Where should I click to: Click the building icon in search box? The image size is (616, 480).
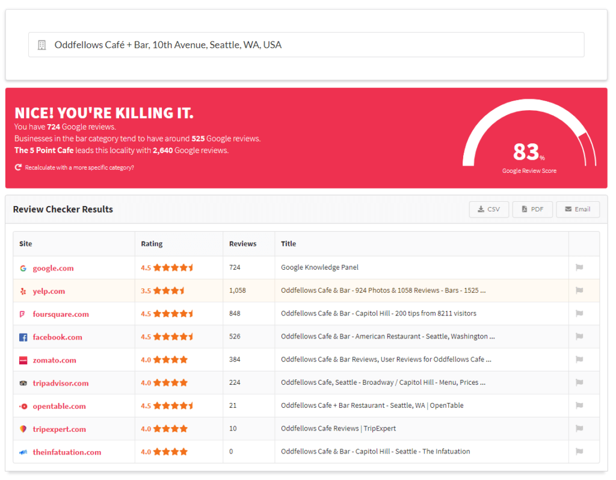[42, 45]
